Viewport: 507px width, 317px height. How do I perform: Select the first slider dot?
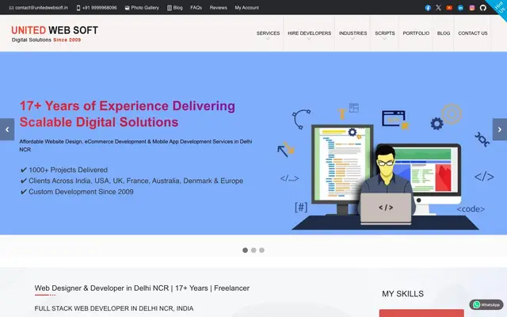pyautogui.click(x=245, y=250)
